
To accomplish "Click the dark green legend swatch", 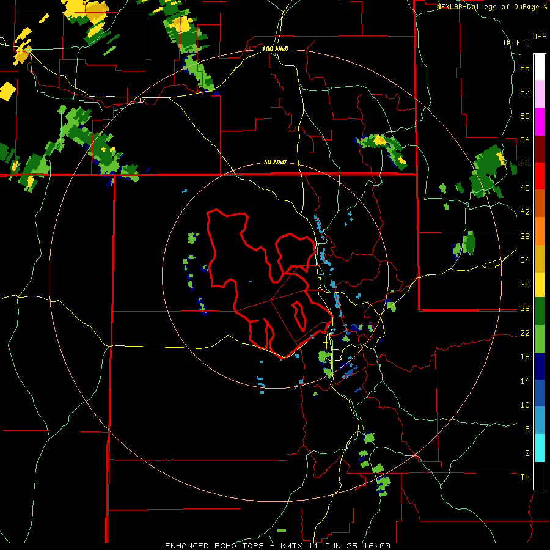I will pyautogui.click(x=540, y=312).
